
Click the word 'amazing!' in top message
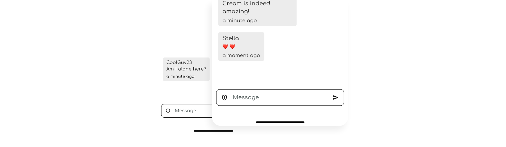pos(236,11)
